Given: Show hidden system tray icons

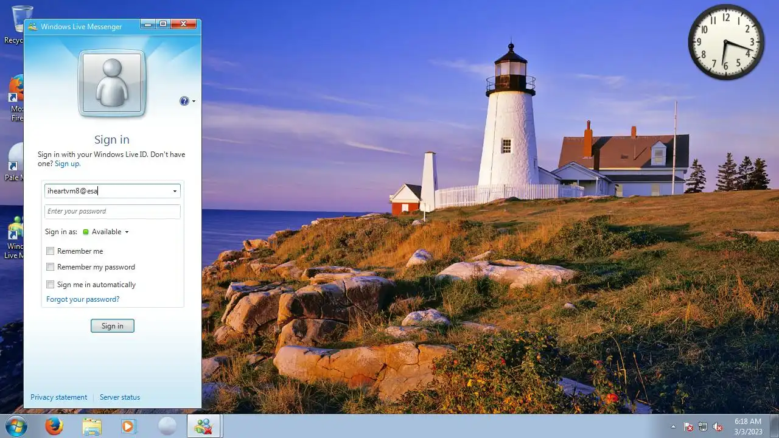Looking at the screenshot, I should pyautogui.click(x=673, y=426).
